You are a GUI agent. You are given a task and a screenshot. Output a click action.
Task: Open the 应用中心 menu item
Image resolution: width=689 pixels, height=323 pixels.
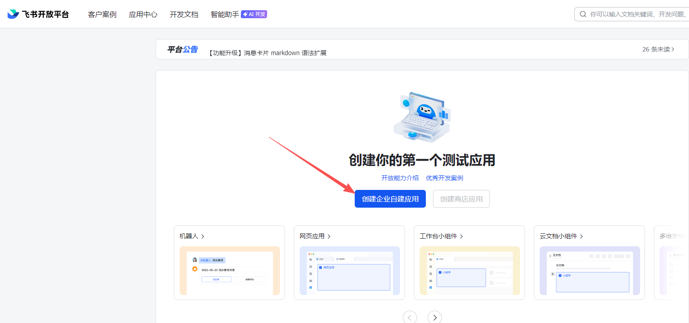[x=143, y=14]
